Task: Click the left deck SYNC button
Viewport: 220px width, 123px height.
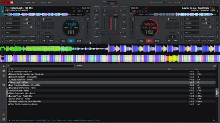Action: pos(79,41)
